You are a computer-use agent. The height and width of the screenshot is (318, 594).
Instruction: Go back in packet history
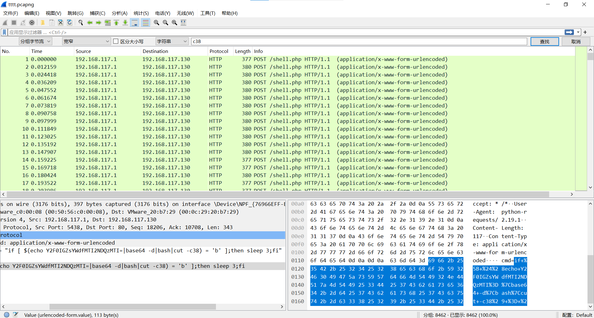click(x=90, y=23)
